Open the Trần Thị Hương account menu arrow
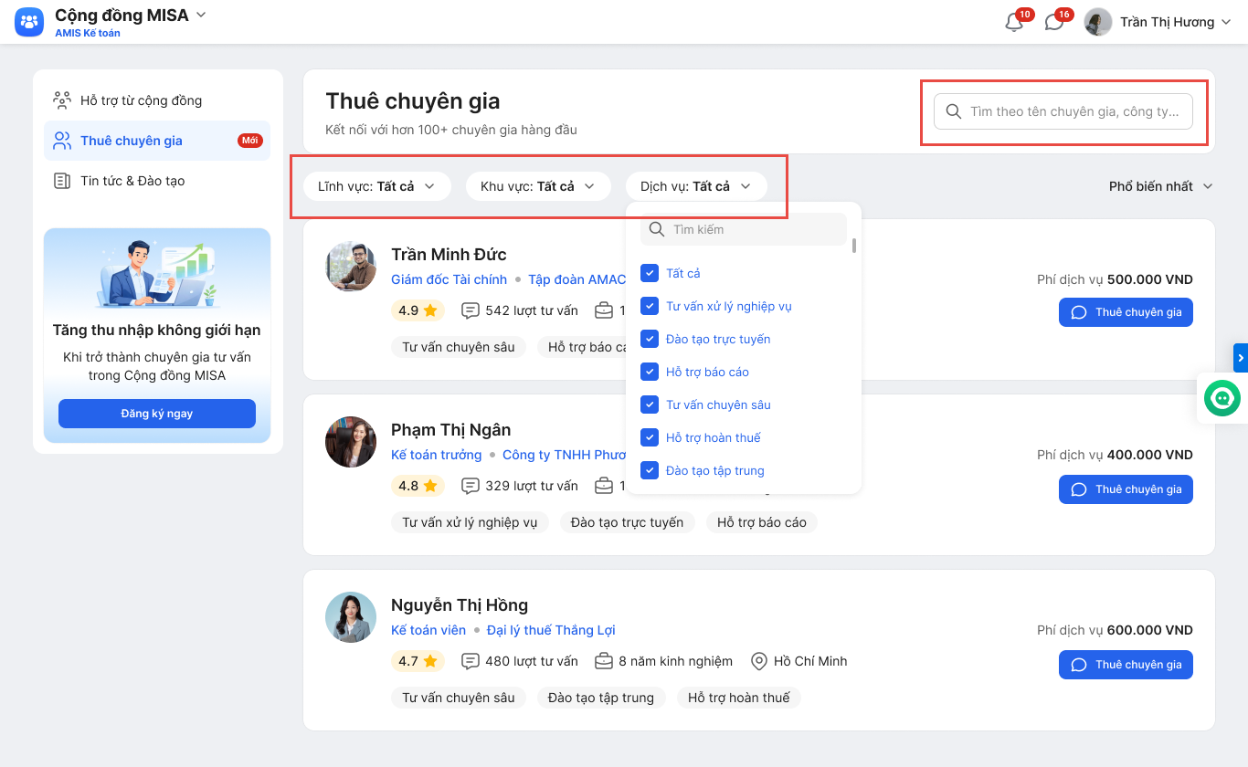The image size is (1248, 767). (x=1226, y=22)
